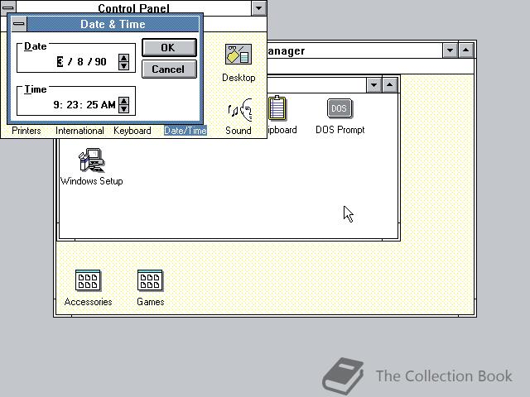Click the Program Manager title bar

355,50
